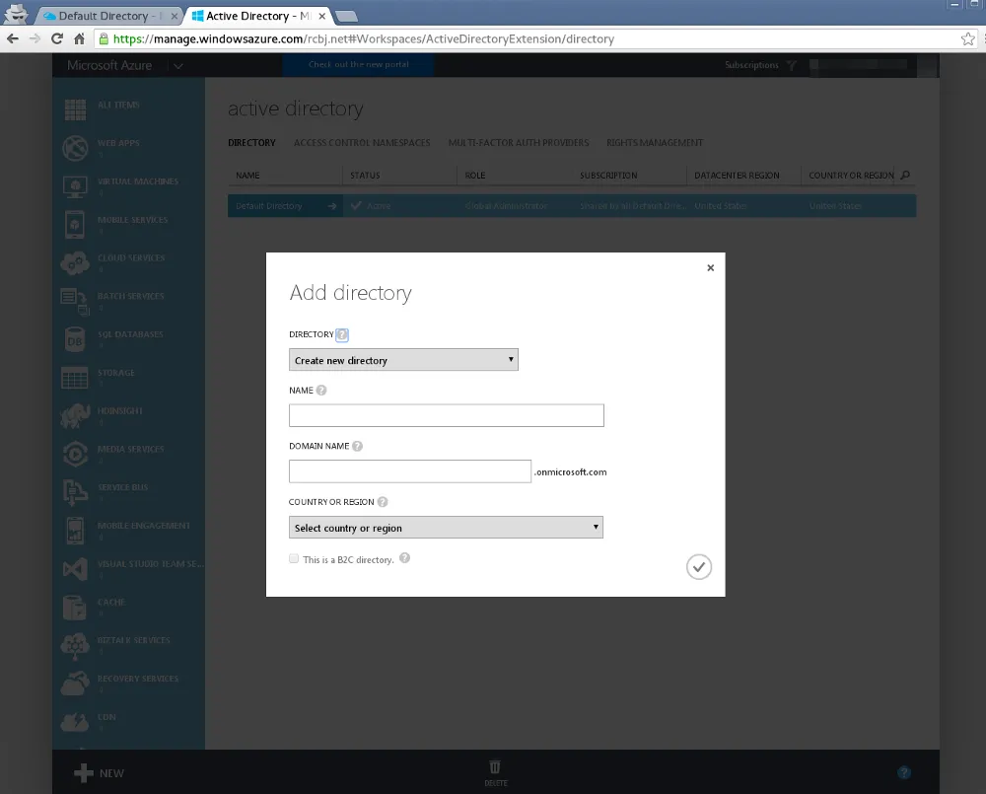Switch to Multi-Factor Auth Providers tab

point(519,143)
